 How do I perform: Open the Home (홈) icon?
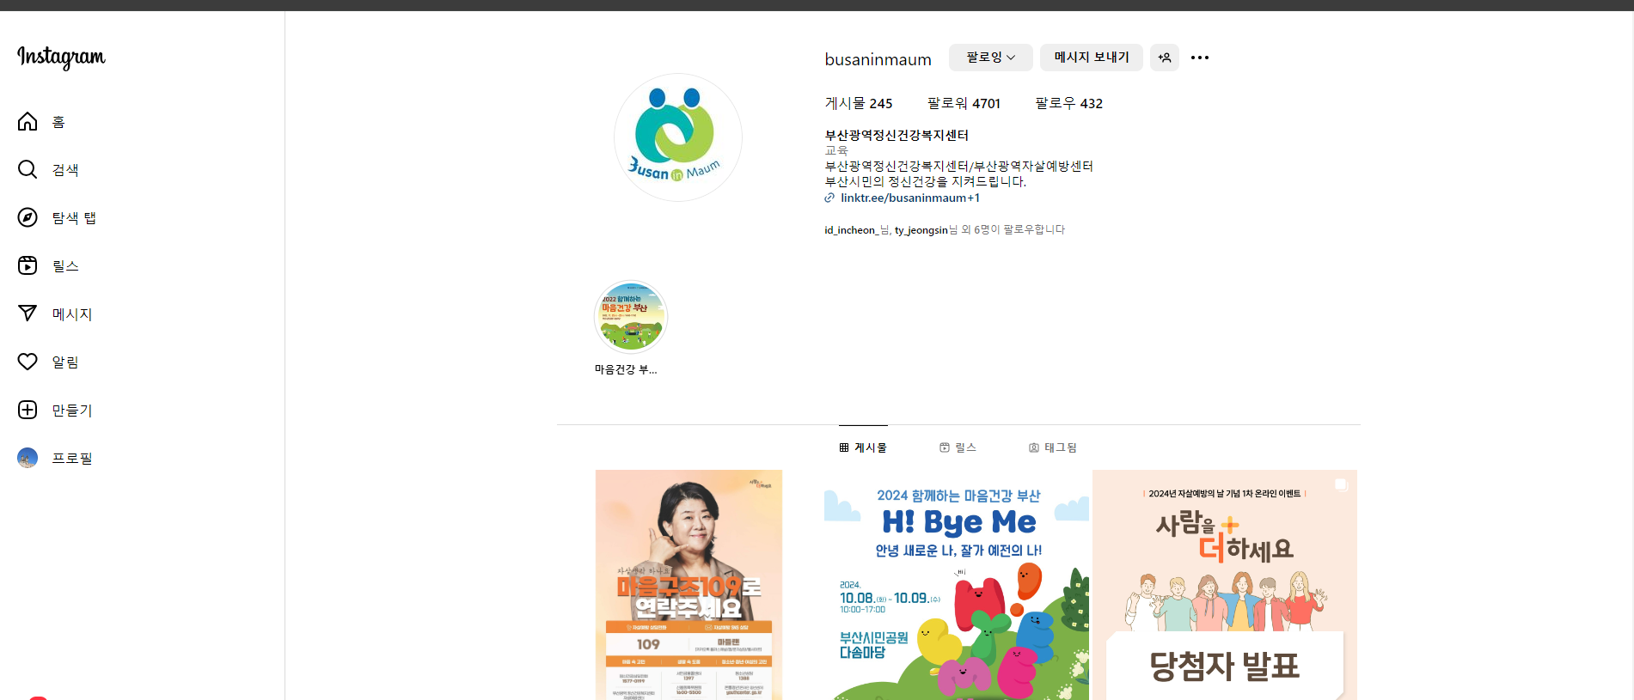[28, 122]
